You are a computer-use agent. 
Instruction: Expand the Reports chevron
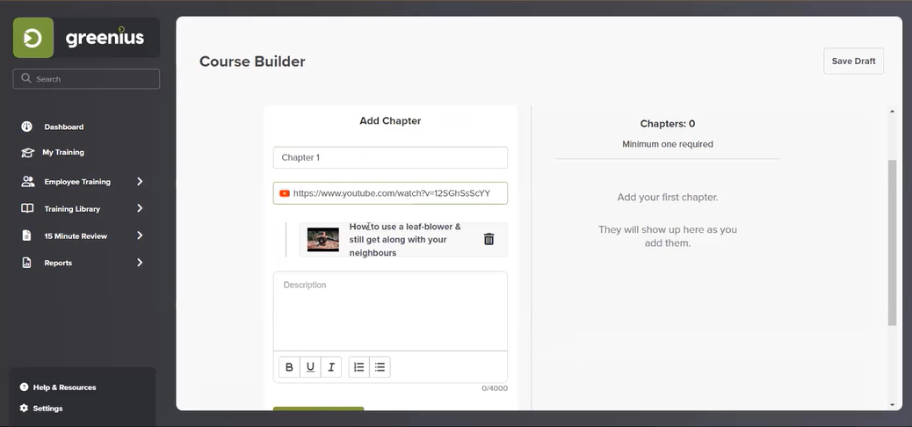pyautogui.click(x=140, y=263)
